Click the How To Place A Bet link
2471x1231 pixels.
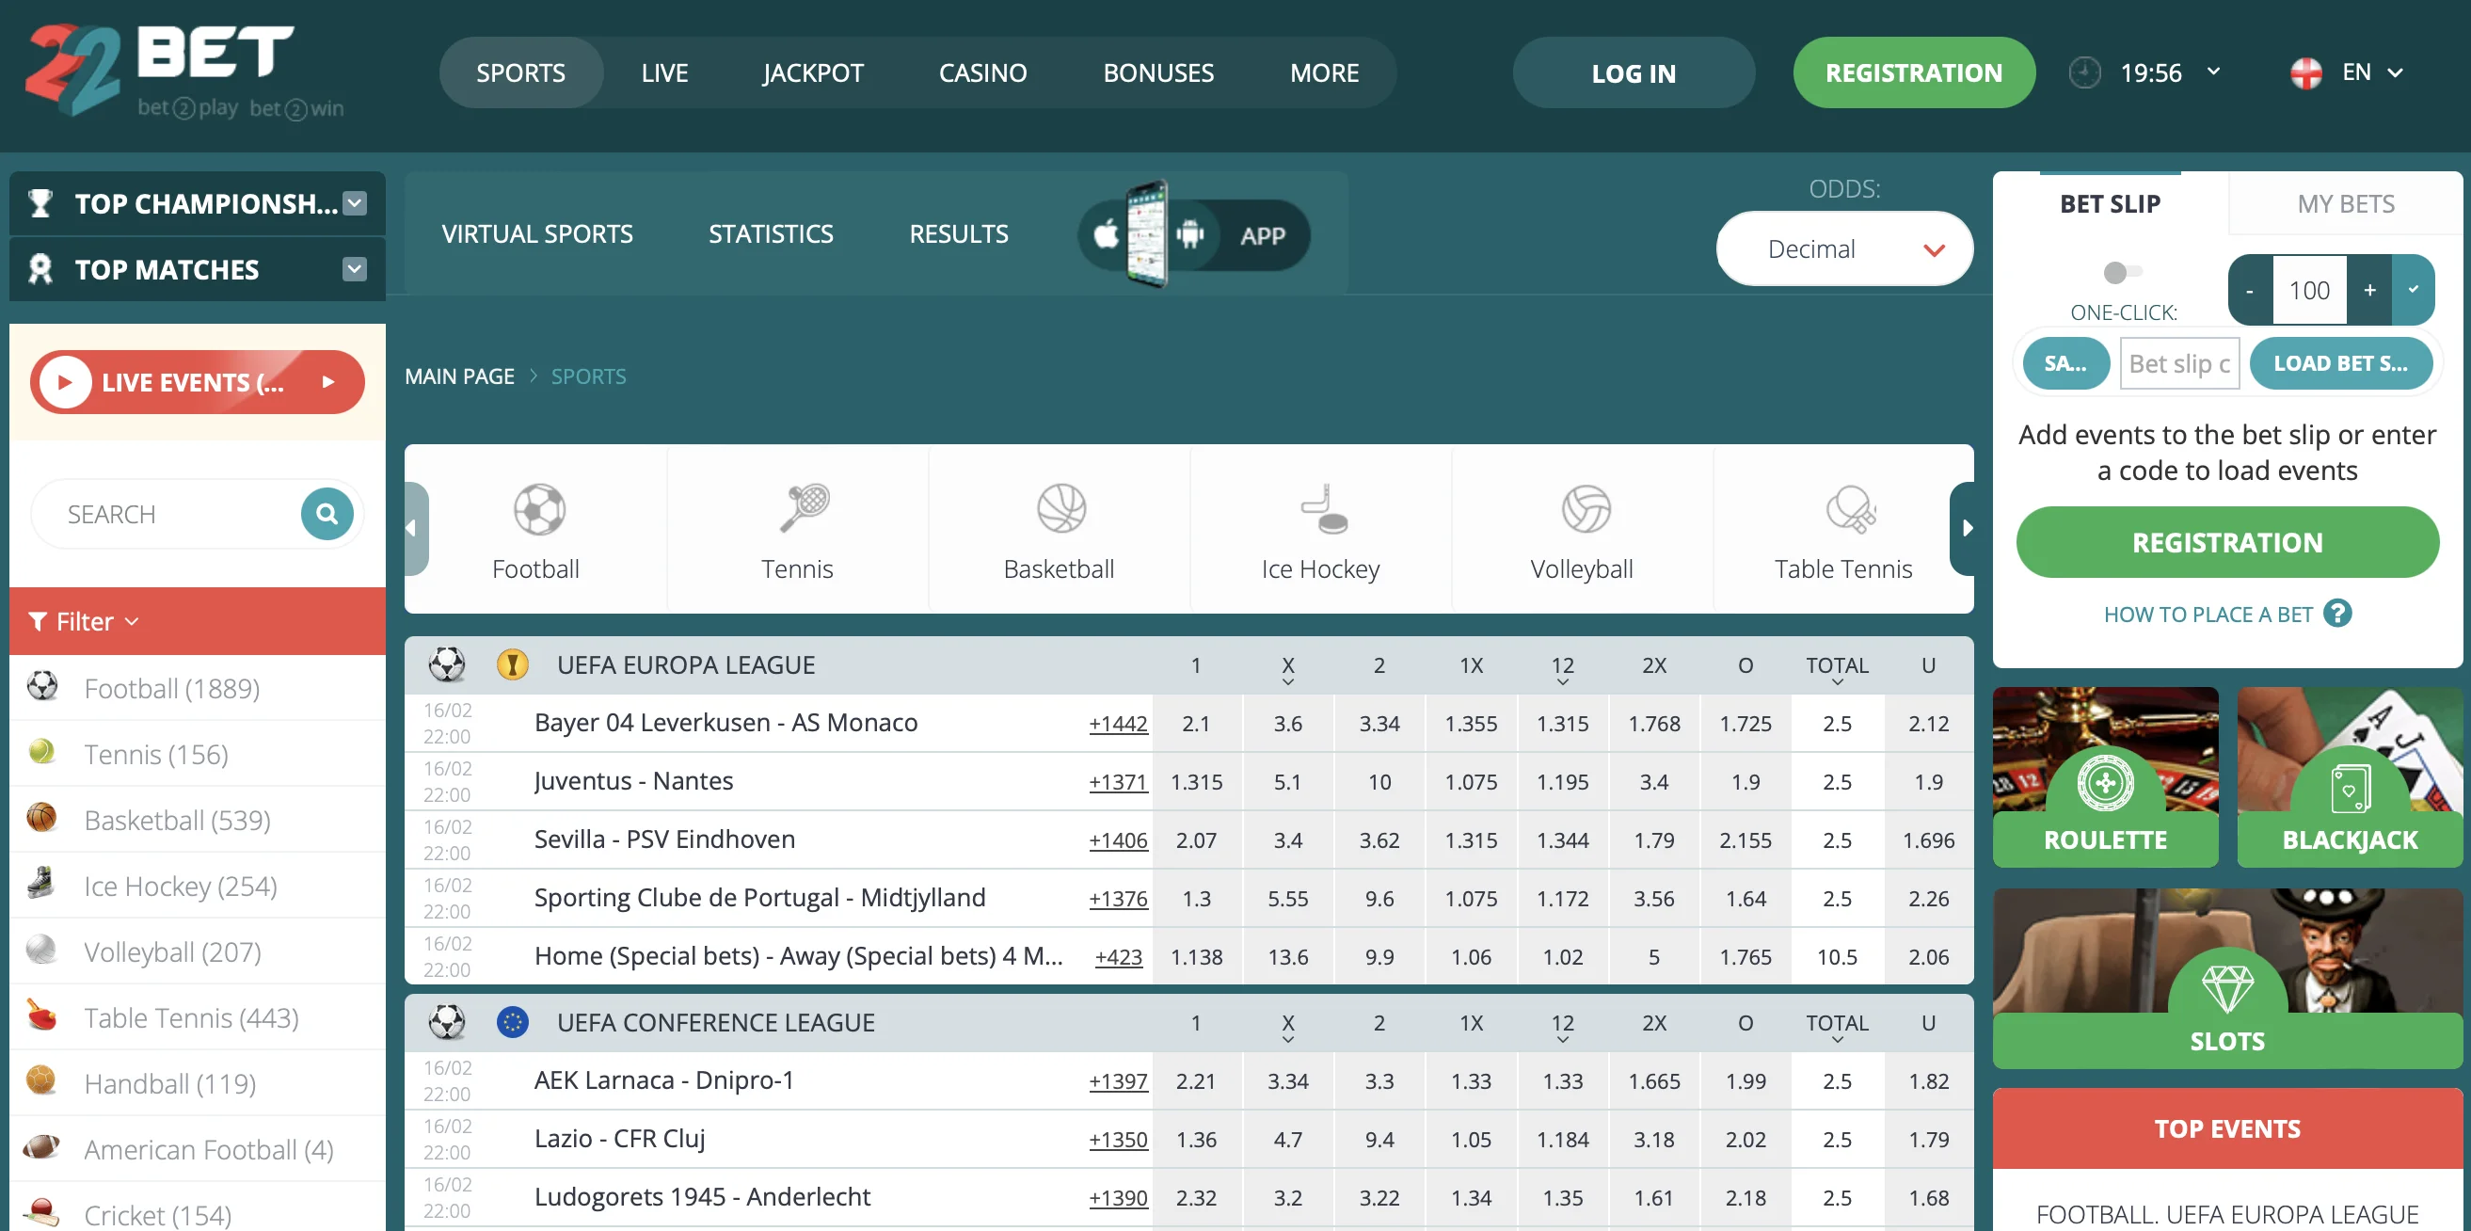[x=2208, y=614]
